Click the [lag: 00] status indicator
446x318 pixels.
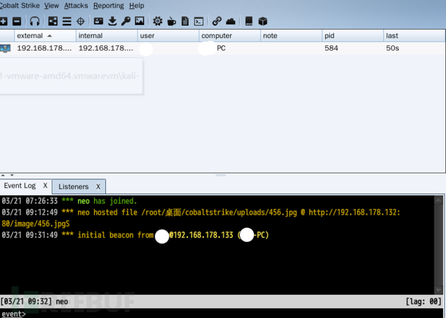click(x=423, y=301)
